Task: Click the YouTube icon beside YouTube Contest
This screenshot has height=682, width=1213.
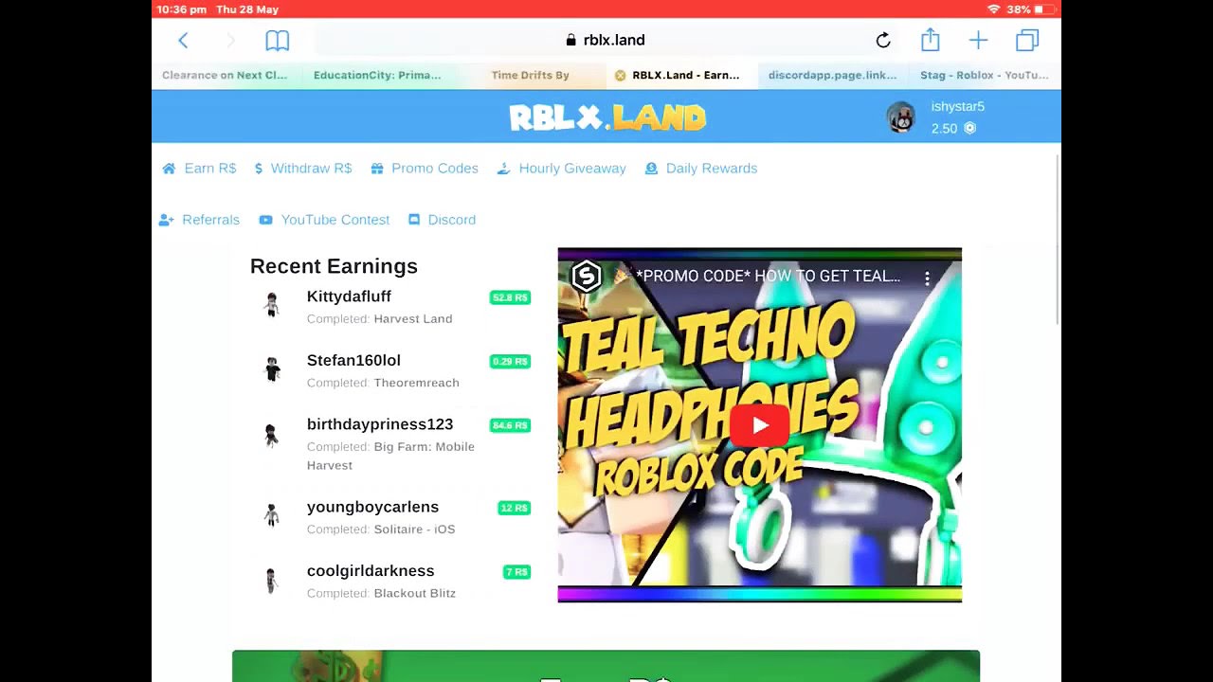Action: (265, 220)
